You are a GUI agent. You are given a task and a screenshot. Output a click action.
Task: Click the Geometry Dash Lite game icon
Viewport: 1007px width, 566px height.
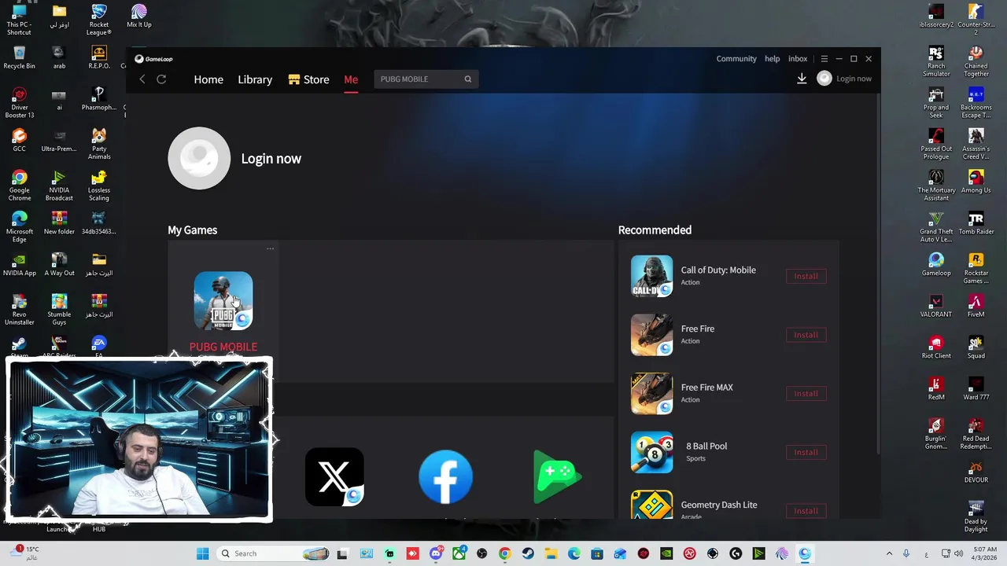[651, 505]
